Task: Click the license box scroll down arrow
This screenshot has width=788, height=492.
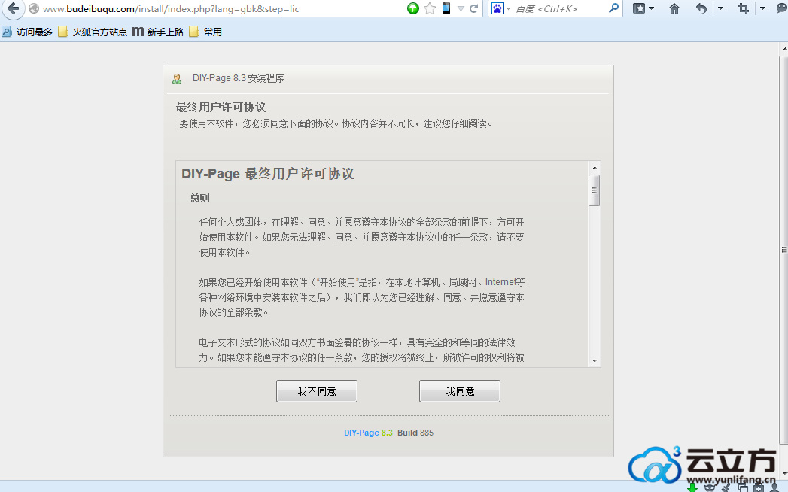Action: point(595,361)
